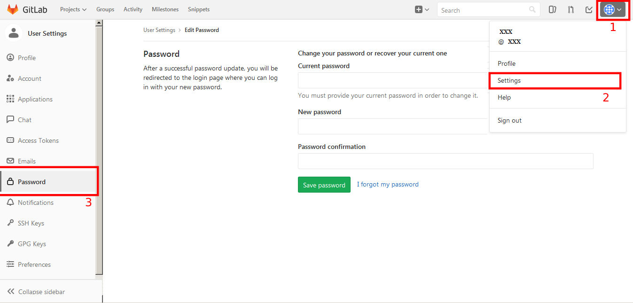The width and height of the screenshot is (633, 303).
Task: Open the issues icon in top bar
Action: point(553,9)
